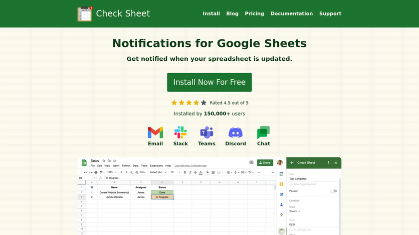Open the text wrapping dropdown
The width and height of the screenshot is (419, 235).
(243, 172)
